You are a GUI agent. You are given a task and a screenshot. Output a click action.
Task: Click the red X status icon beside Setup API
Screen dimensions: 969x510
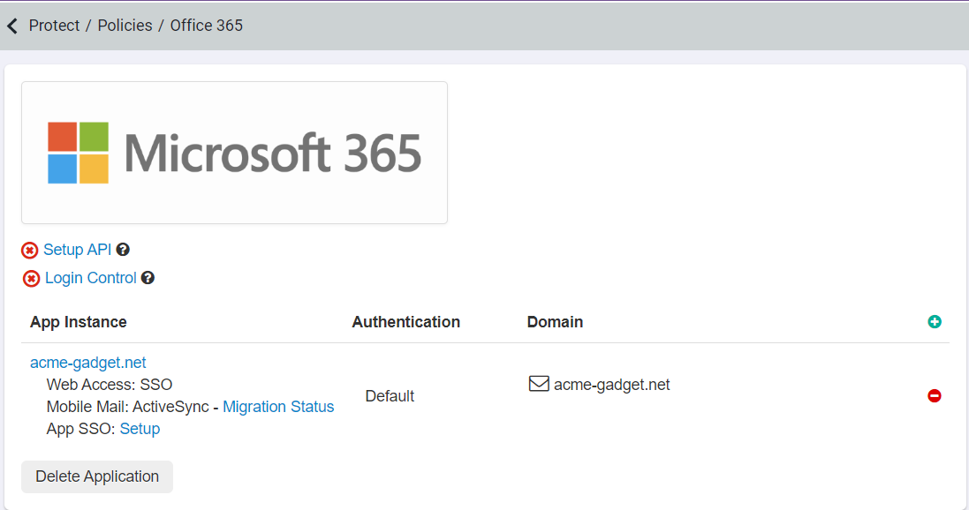30,250
